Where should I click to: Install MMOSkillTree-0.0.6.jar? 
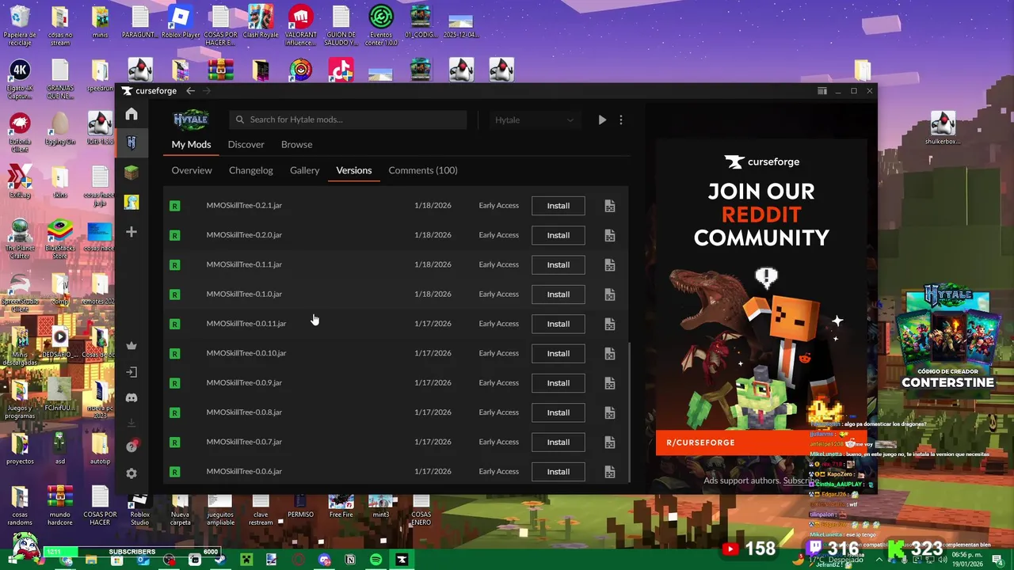tap(558, 472)
